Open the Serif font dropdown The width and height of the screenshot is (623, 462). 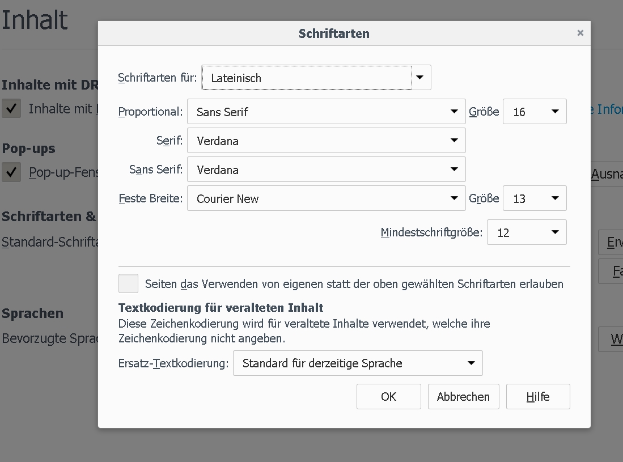326,141
